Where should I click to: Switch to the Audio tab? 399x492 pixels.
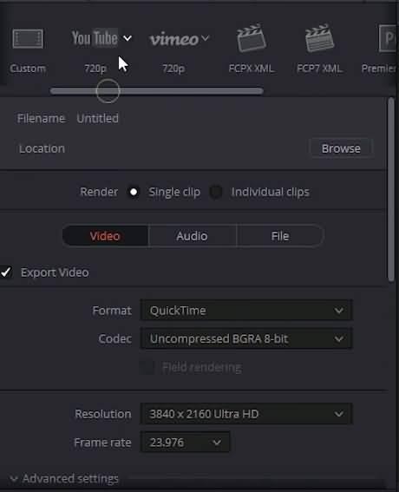(193, 236)
